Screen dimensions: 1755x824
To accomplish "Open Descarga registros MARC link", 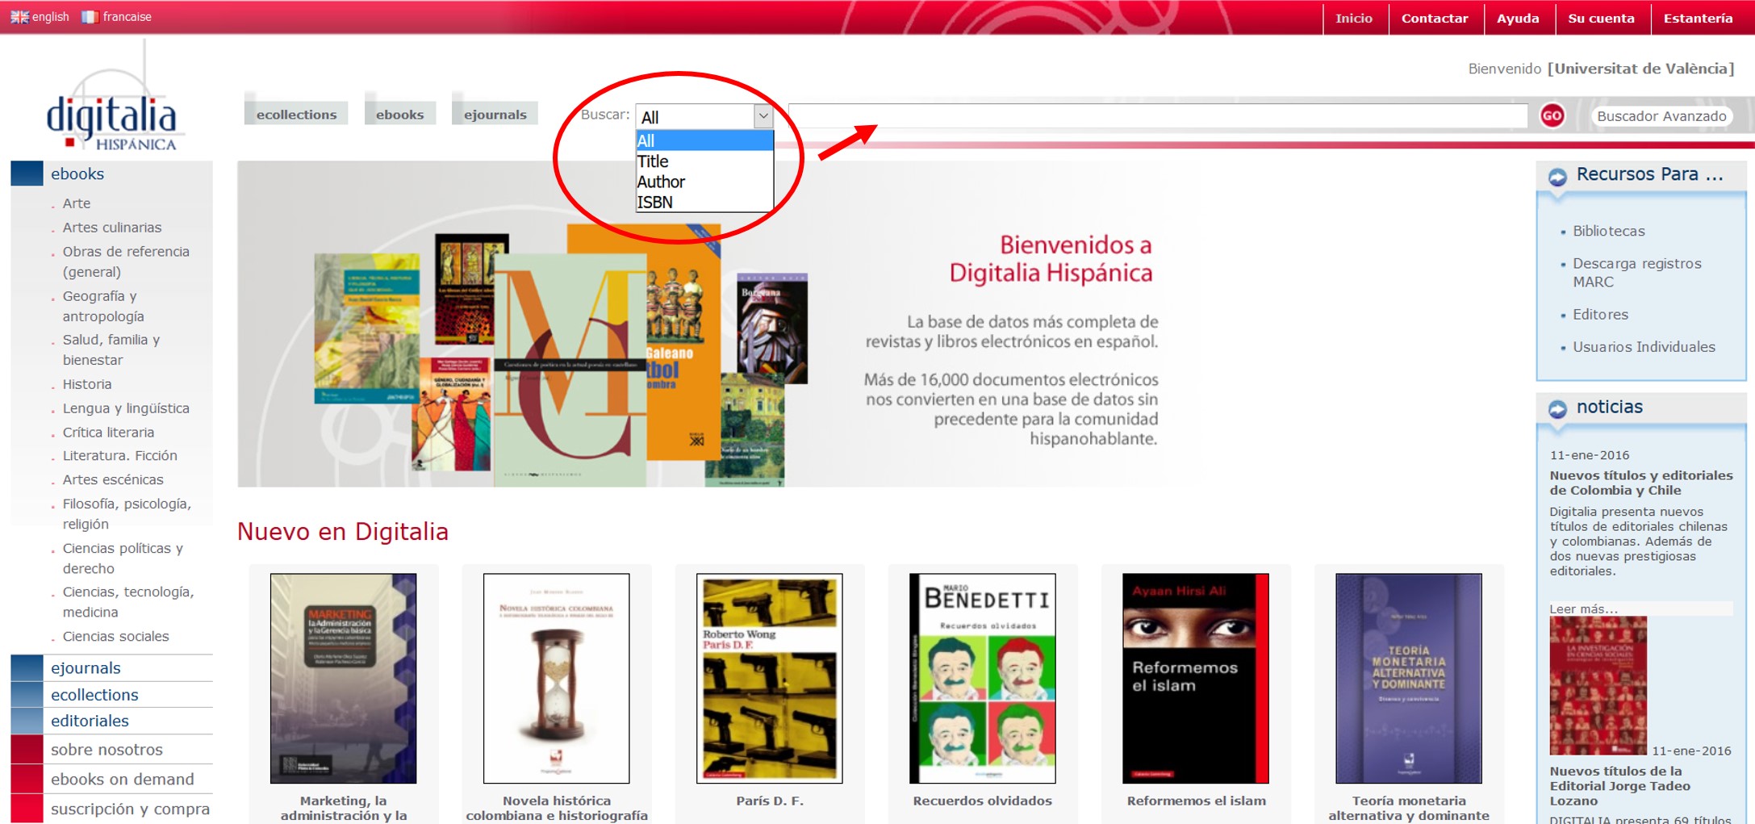I will pyautogui.click(x=1636, y=272).
